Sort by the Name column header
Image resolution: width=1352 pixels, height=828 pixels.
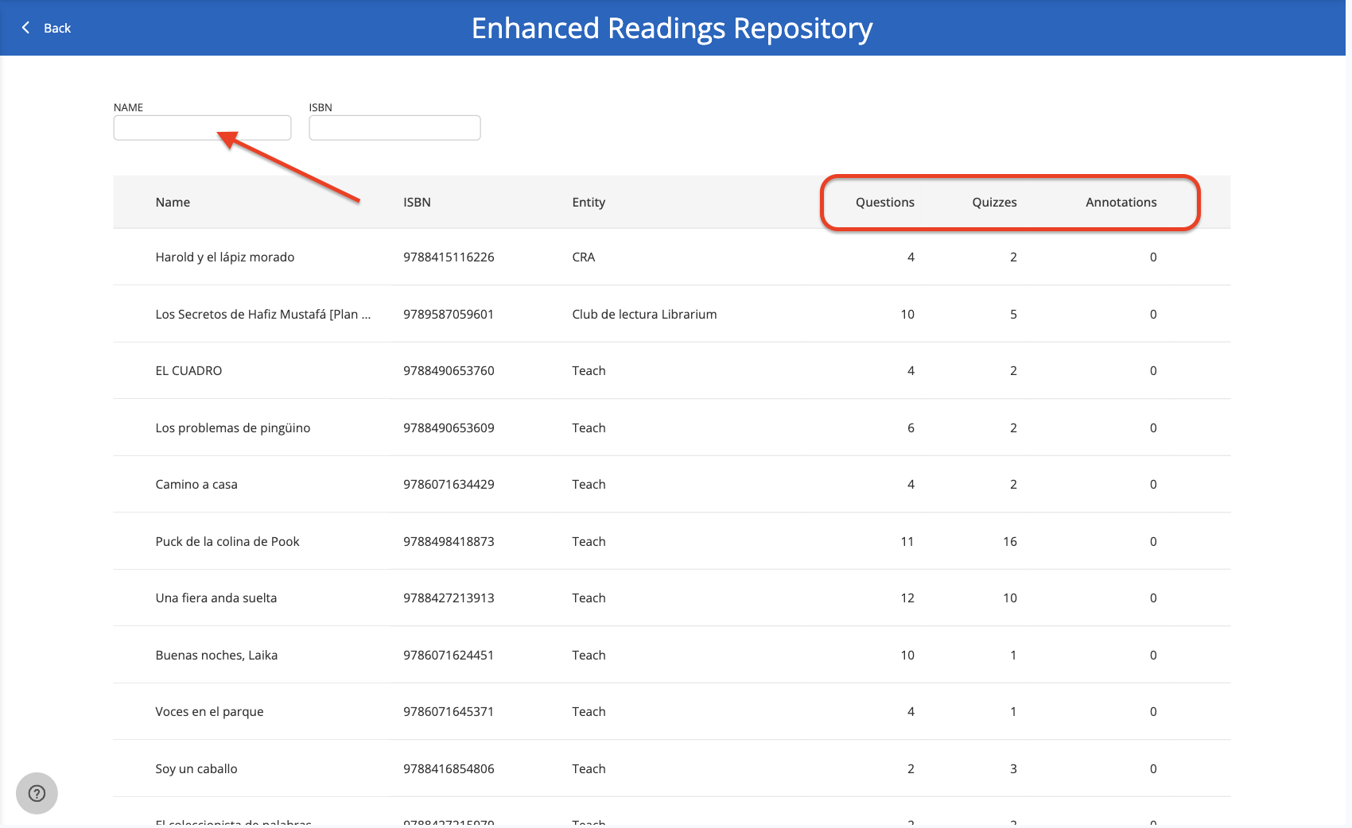point(173,202)
